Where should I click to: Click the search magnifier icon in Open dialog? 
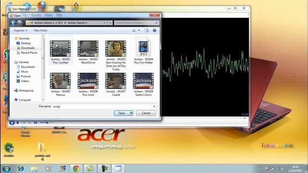(156, 23)
